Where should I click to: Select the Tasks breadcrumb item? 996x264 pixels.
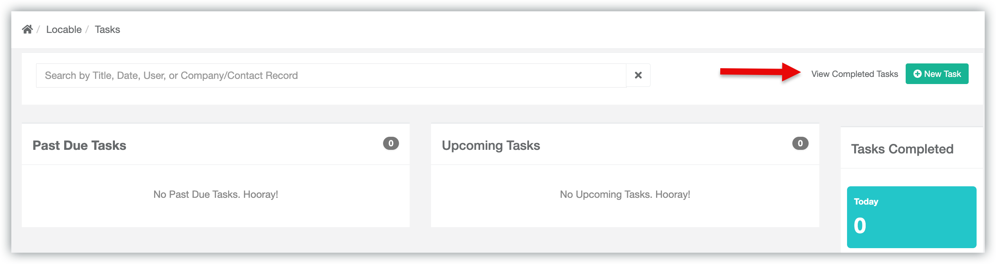pos(107,29)
